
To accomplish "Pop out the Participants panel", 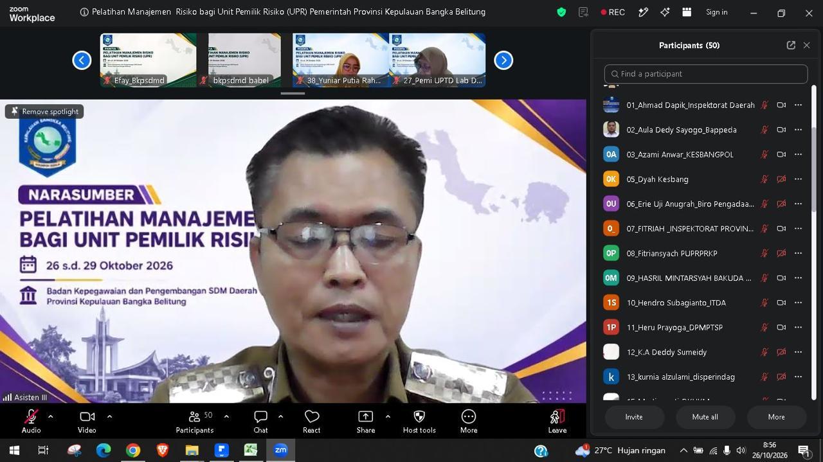I will pyautogui.click(x=791, y=45).
